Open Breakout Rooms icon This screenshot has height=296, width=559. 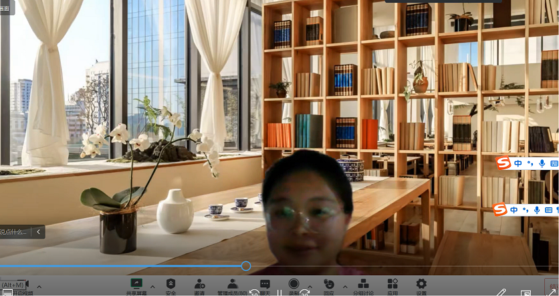pyautogui.click(x=363, y=284)
